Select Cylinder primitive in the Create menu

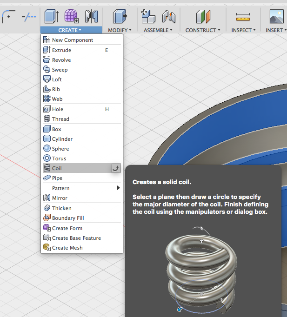[x=82, y=139]
